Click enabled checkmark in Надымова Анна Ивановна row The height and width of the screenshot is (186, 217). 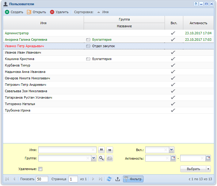(x=173, y=72)
